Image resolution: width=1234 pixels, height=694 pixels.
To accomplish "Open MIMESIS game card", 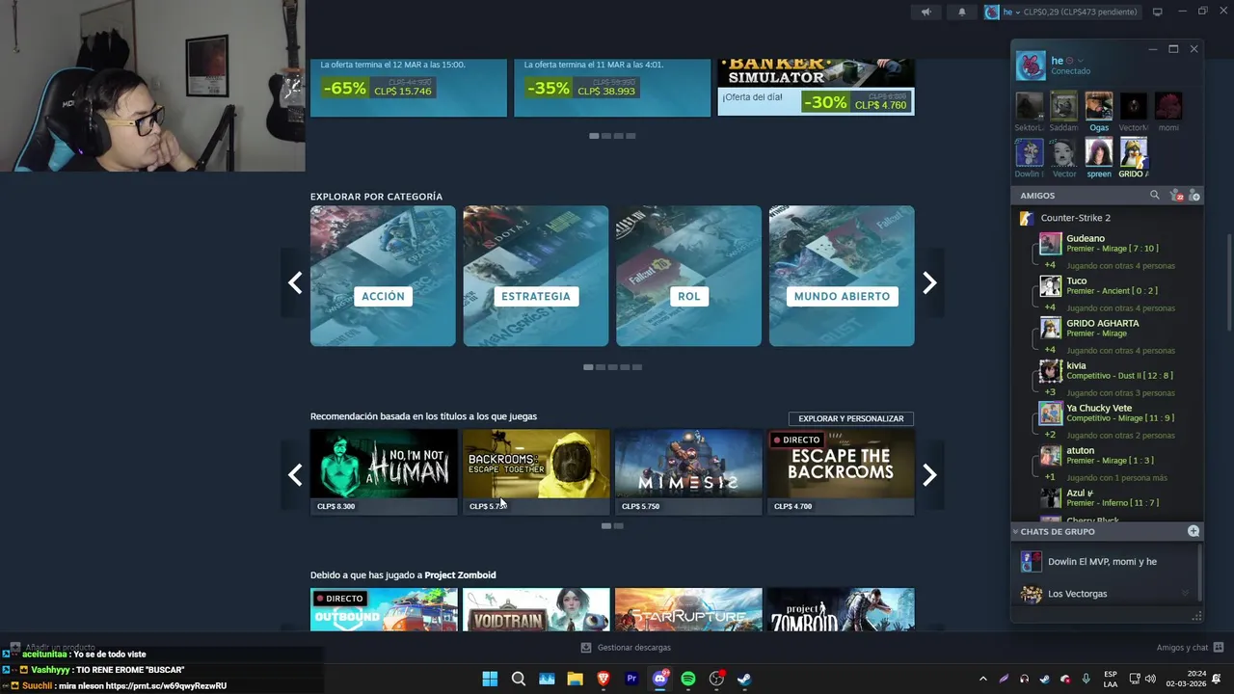I will click(x=688, y=472).
